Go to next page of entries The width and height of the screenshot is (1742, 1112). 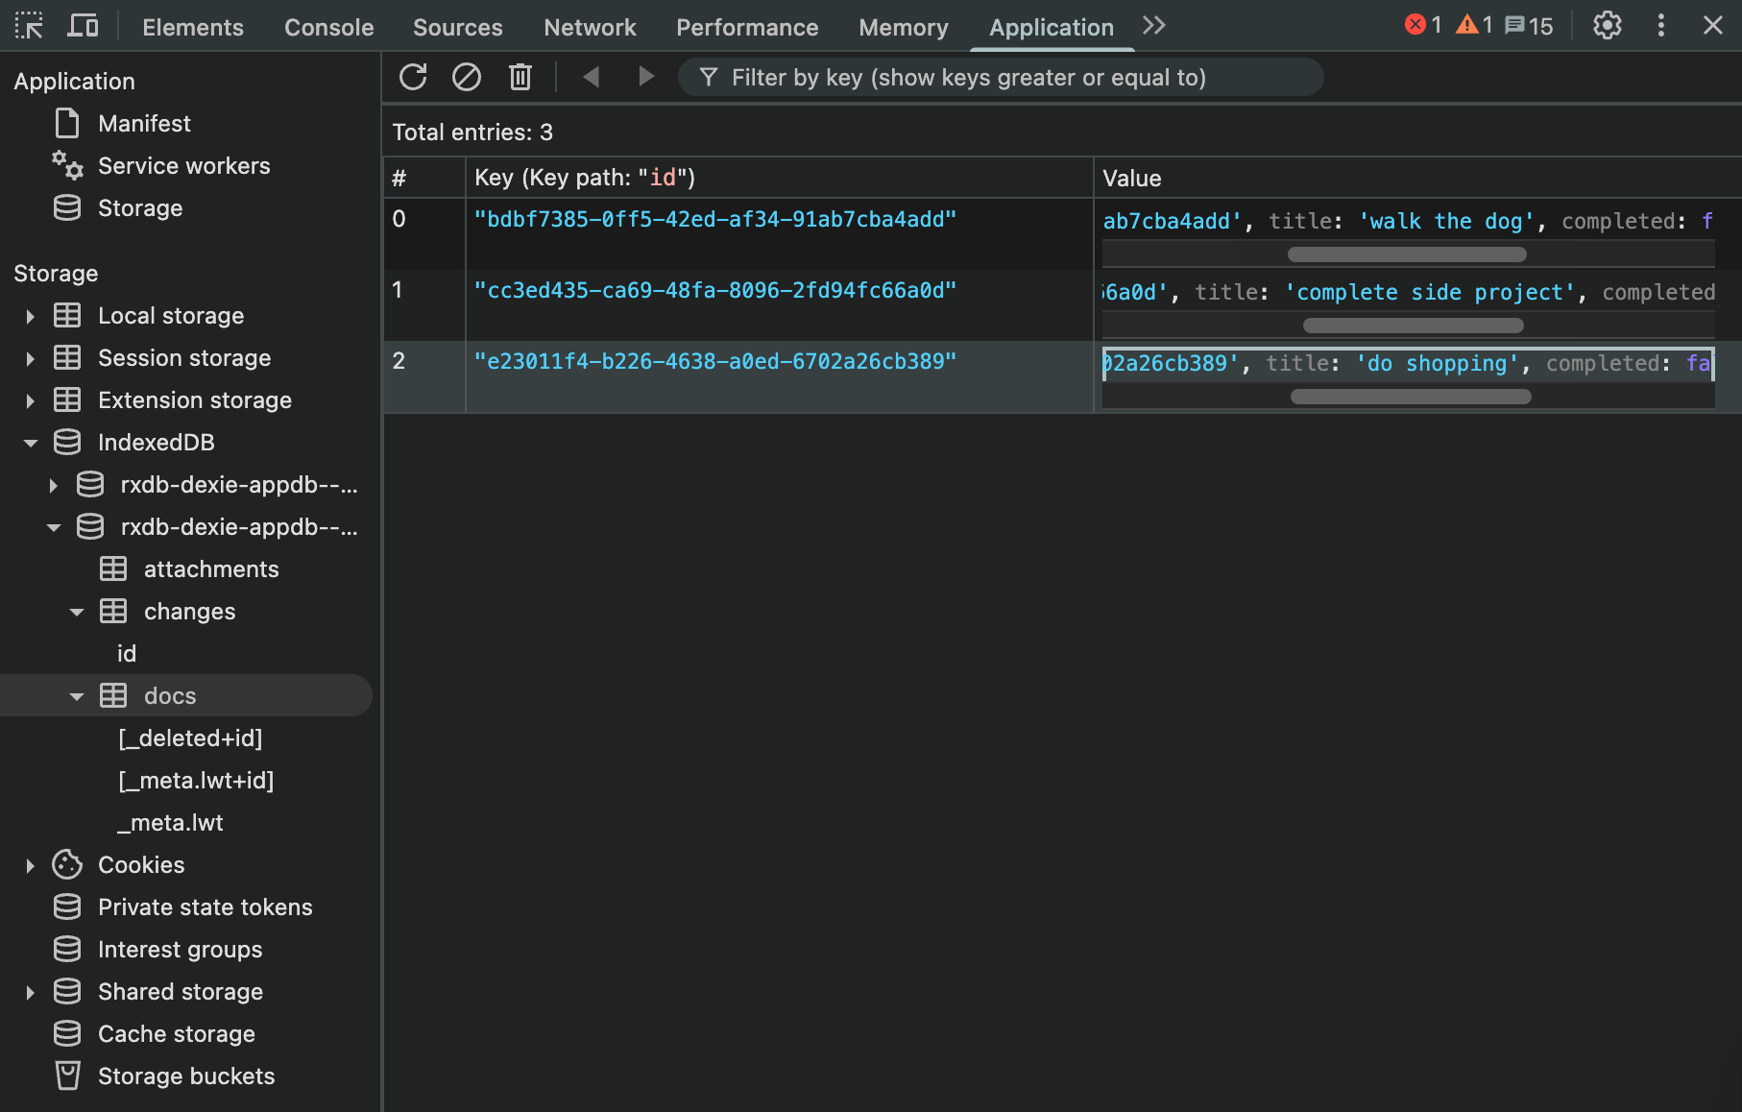click(645, 77)
